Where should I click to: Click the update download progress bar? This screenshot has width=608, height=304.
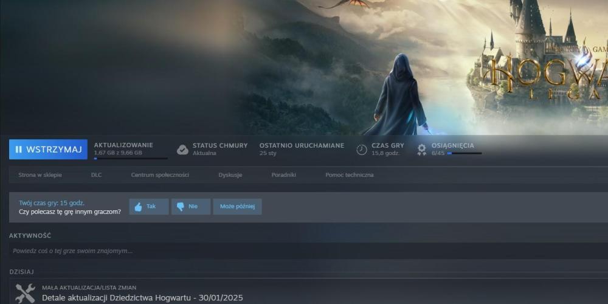[131, 158]
